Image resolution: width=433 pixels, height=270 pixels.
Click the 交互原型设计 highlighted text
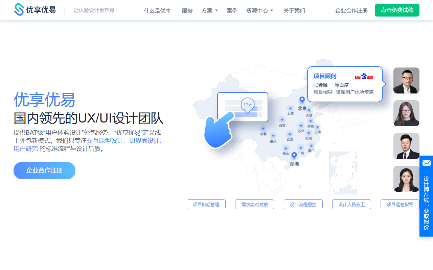coord(105,141)
